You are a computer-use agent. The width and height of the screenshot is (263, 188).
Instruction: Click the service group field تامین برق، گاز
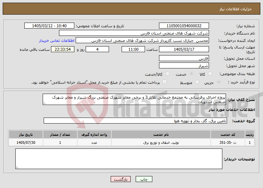point(135,121)
